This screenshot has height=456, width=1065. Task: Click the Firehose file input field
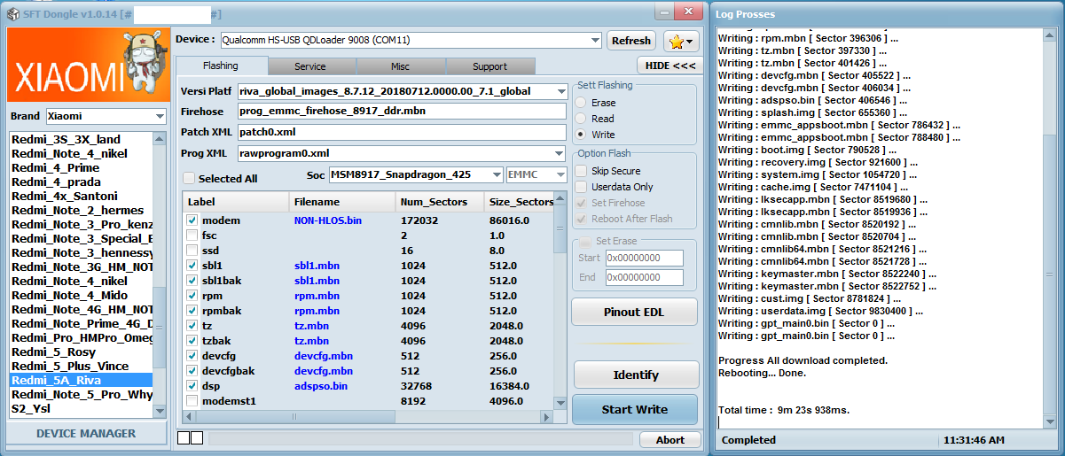tap(402, 112)
